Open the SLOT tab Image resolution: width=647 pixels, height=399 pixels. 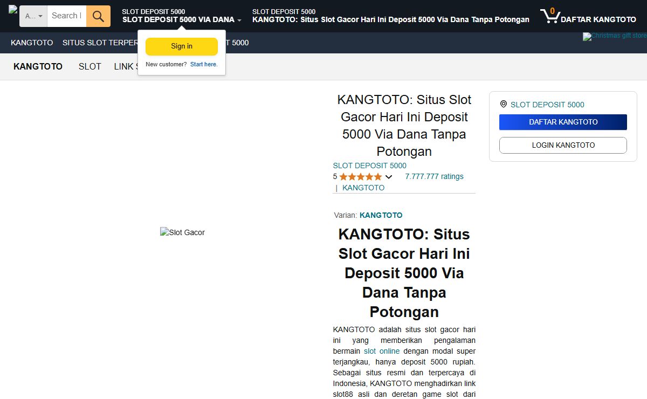pos(90,66)
